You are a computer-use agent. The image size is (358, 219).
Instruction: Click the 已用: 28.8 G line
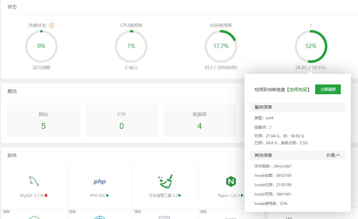pos(281,143)
